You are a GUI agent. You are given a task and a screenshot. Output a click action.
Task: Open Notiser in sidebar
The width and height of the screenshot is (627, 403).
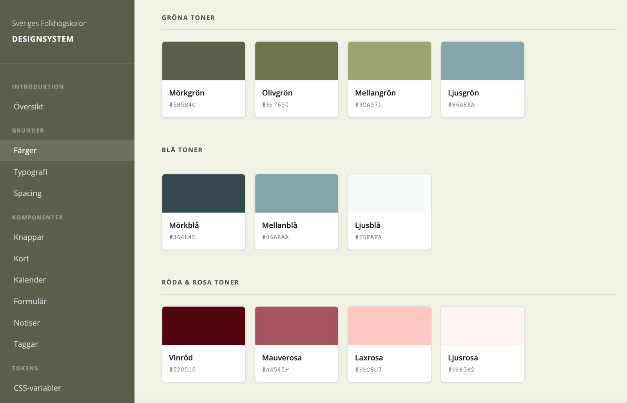tap(67, 323)
